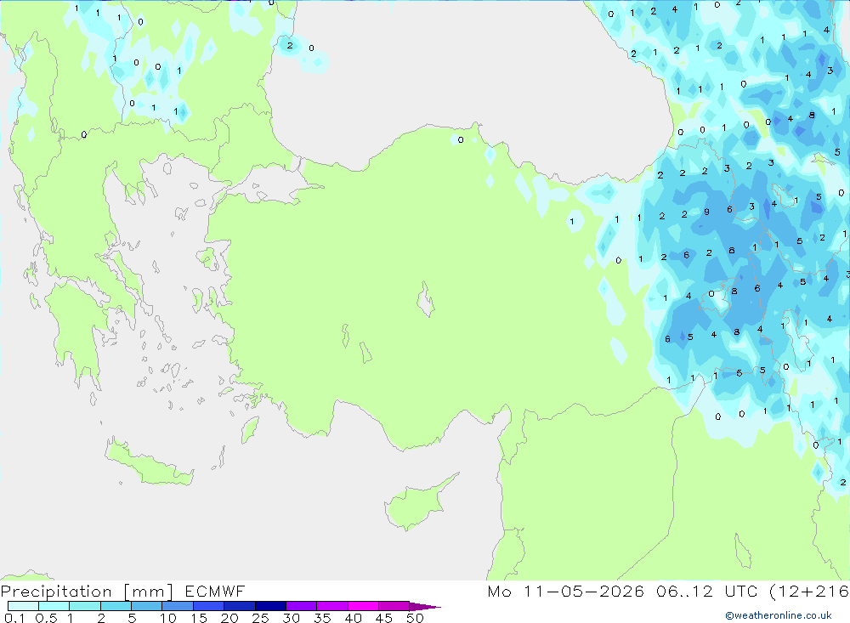The width and height of the screenshot is (850, 623).
Task: Click the '(12+216' forecast run text
Action: point(809,592)
